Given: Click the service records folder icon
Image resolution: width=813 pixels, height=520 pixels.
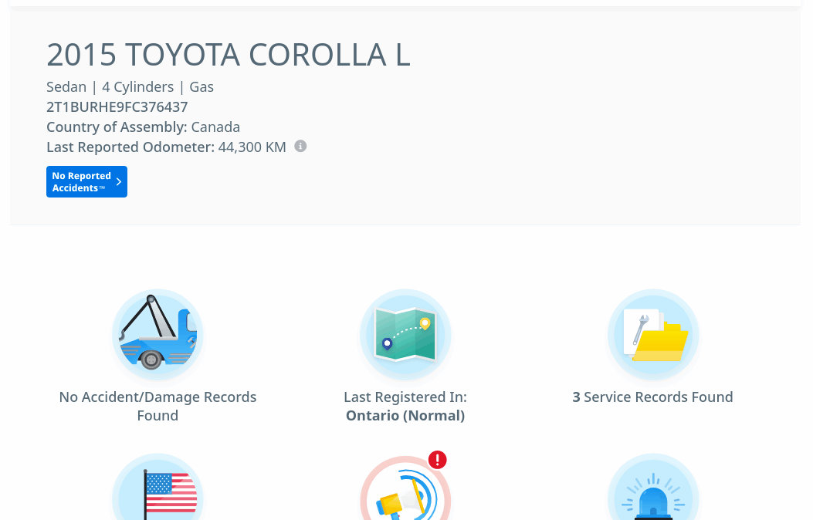Looking at the screenshot, I should [652, 335].
